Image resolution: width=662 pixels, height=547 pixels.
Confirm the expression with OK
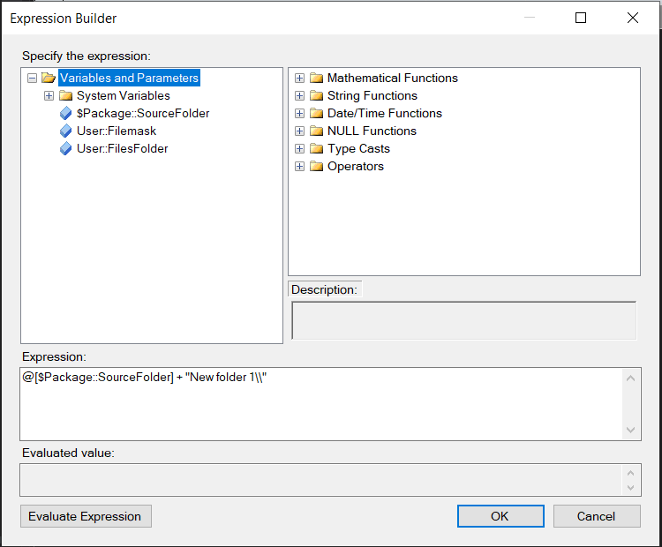[500, 516]
